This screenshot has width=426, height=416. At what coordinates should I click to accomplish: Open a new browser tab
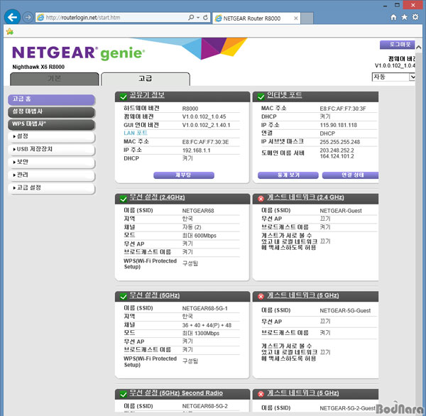307,18
